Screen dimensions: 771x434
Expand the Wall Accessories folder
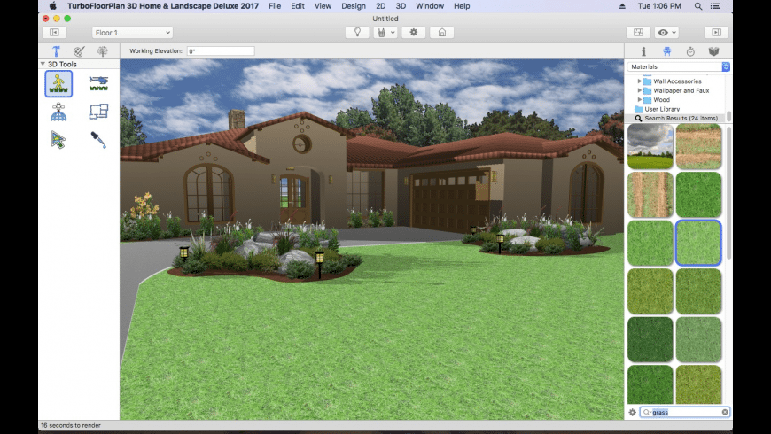[639, 81]
